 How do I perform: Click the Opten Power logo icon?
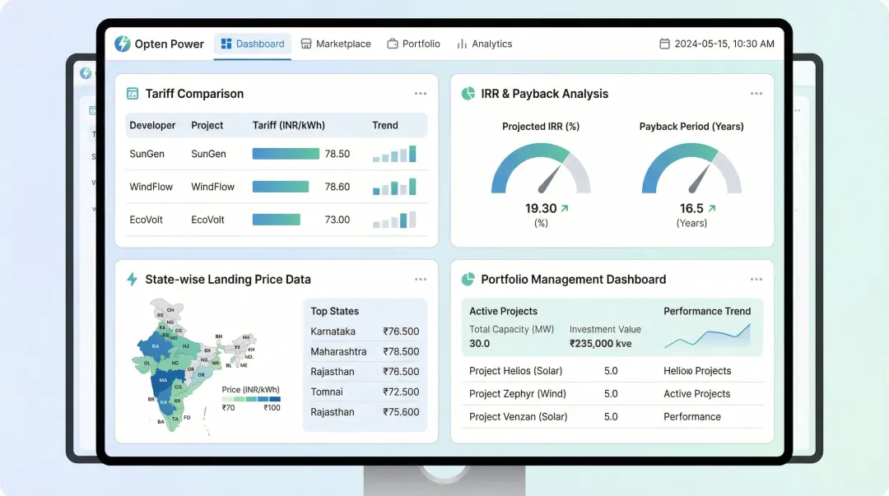[123, 44]
